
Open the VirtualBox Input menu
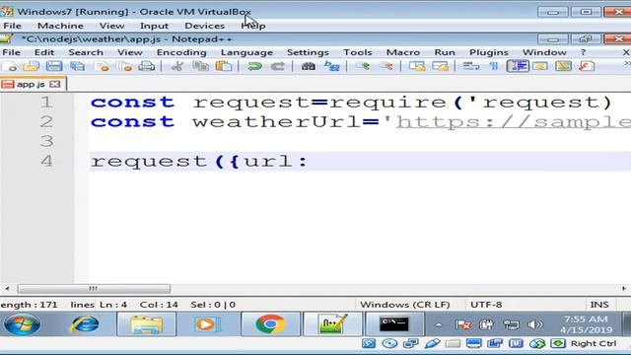pos(154,26)
